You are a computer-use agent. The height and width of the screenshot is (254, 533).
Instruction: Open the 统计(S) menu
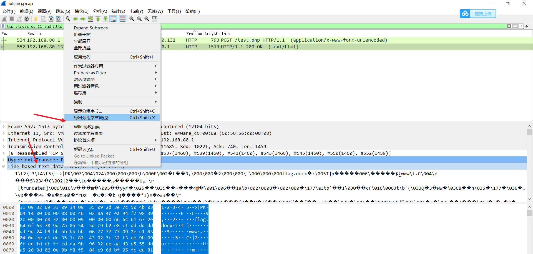118,11
